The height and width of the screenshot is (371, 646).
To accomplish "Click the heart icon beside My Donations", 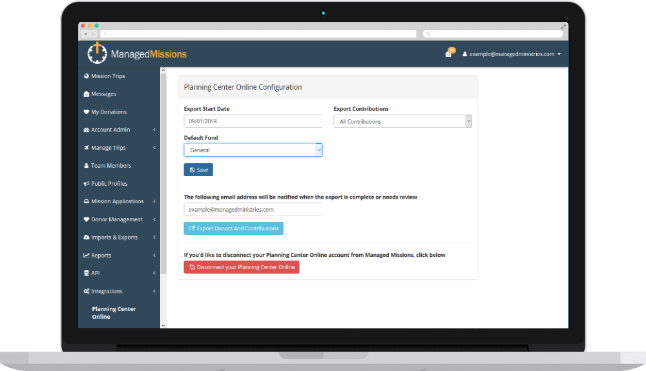I will pyautogui.click(x=86, y=112).
